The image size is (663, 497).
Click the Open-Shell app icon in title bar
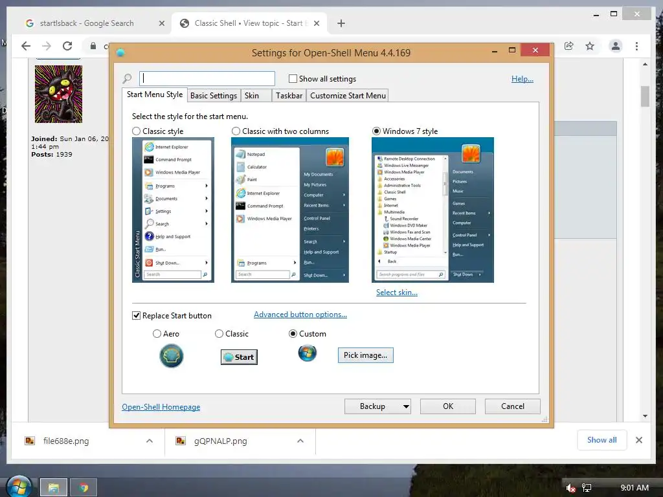(x=120, y=53)
